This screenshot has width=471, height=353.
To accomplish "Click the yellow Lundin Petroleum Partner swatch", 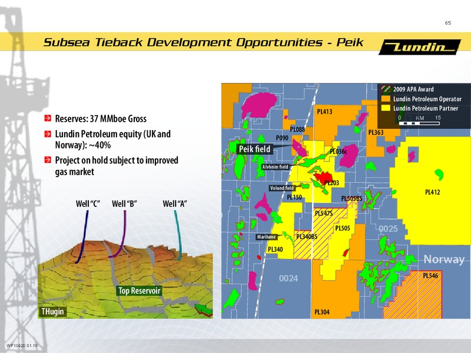I will pos(386,108).
